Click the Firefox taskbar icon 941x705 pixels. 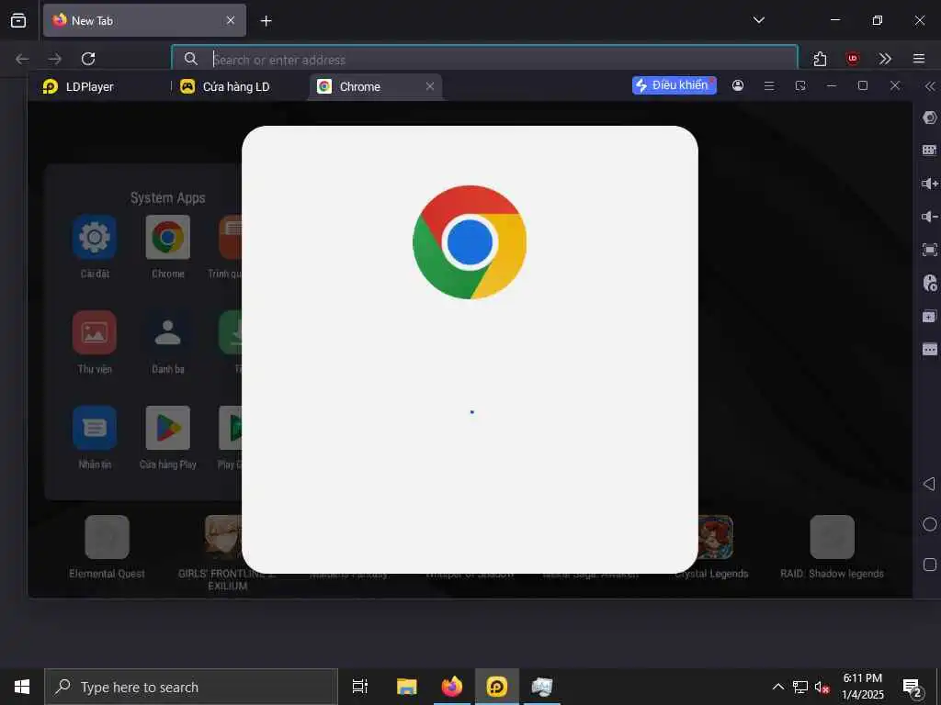(452, 687)
